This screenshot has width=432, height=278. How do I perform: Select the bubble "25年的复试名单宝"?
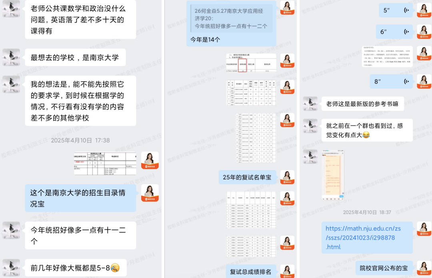pos(248,177)
